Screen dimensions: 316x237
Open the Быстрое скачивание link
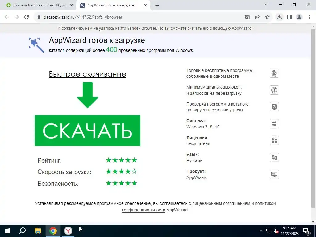point(87,74)
